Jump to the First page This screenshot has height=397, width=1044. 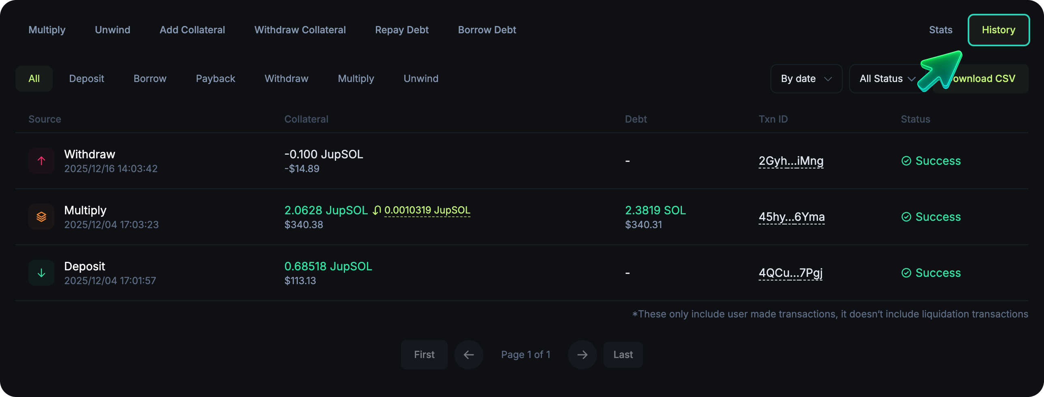tap(424, 355)
